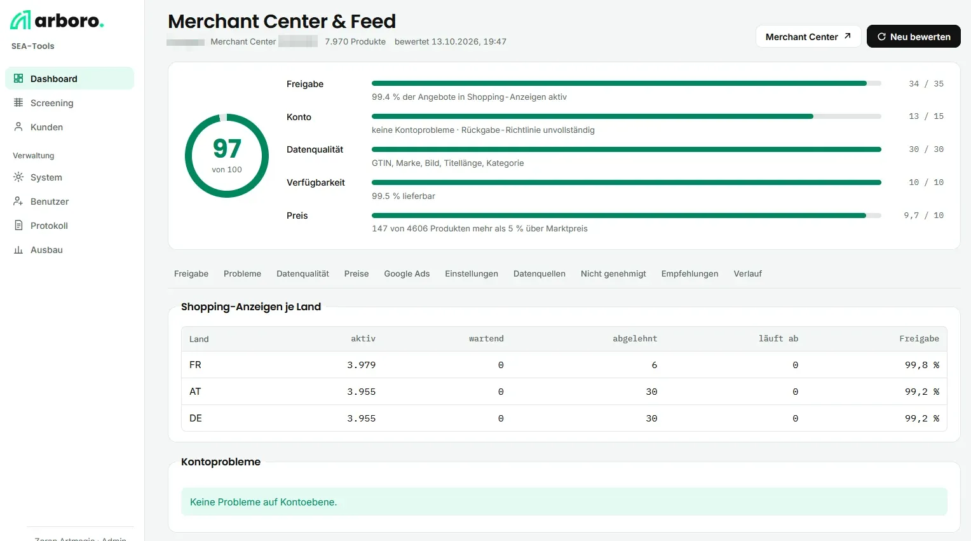Click the Konto score progress bar

tap(627, 116)
